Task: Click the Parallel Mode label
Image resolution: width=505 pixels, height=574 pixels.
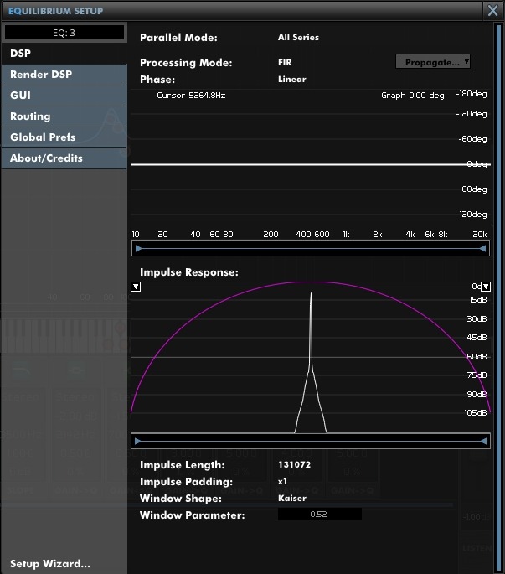Action: pos(178,38)
